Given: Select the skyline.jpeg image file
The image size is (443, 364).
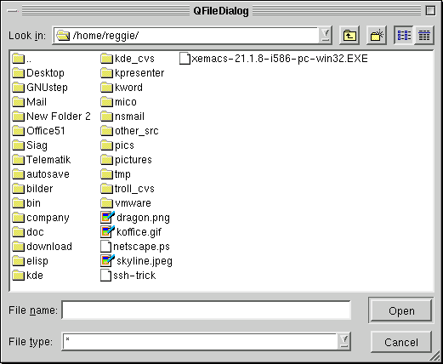Looking at the screenshot, I should coord(136,261).
